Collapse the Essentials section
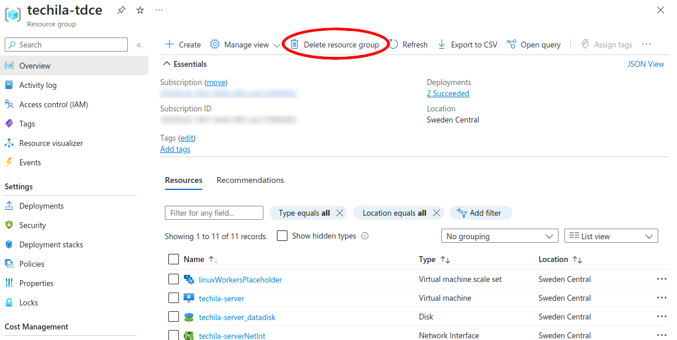Screen dimensions: 677x340 click(168, 64)
